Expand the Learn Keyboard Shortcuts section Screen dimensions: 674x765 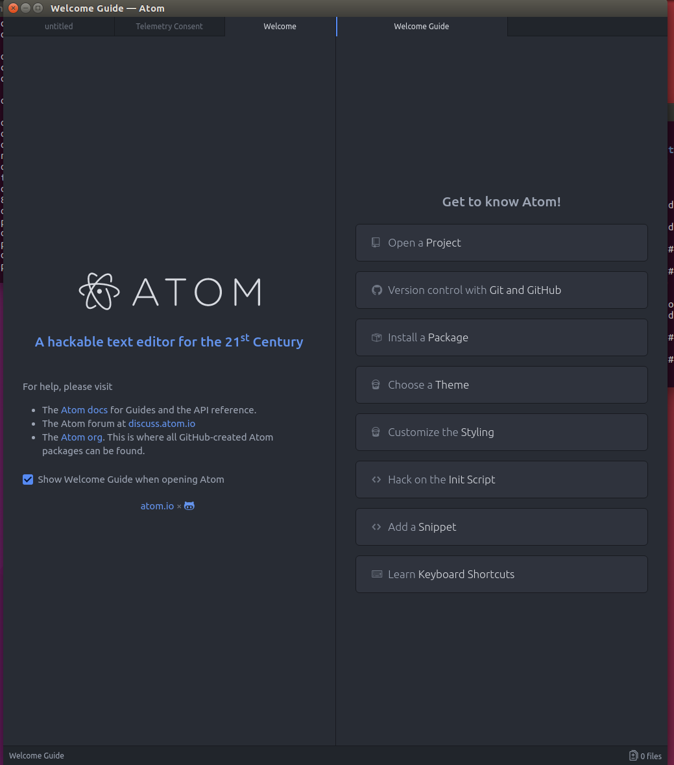click(x=501, y=574)
